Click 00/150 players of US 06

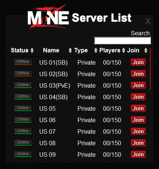[112, 120]
